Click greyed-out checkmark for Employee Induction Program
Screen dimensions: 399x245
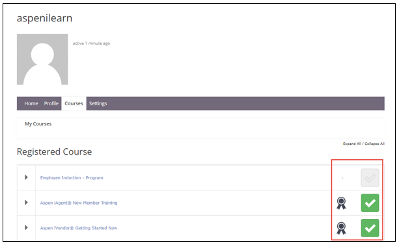(x=370, y=177)
